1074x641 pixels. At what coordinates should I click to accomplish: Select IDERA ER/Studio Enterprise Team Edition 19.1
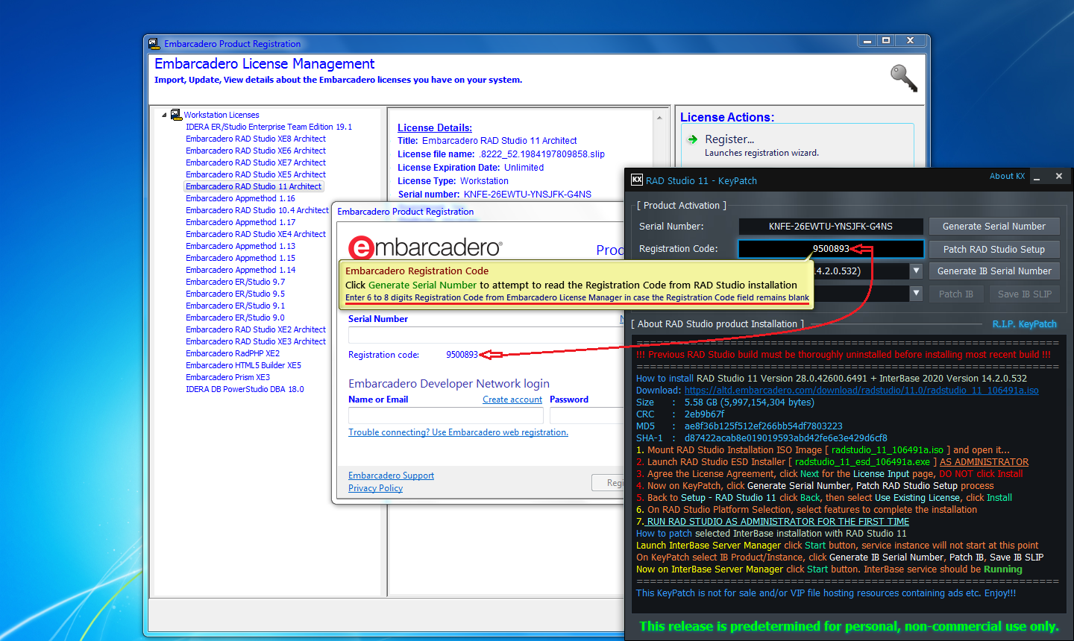click(x=268, y=127)
